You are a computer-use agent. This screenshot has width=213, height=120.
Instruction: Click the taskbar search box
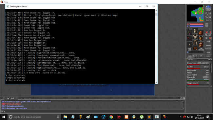pyautogui.click(x=34, y=117)
